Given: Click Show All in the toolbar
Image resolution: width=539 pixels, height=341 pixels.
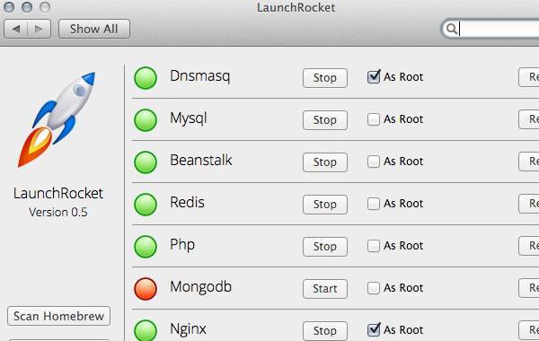Looking at the screenshot, I should tap(94, 29).
